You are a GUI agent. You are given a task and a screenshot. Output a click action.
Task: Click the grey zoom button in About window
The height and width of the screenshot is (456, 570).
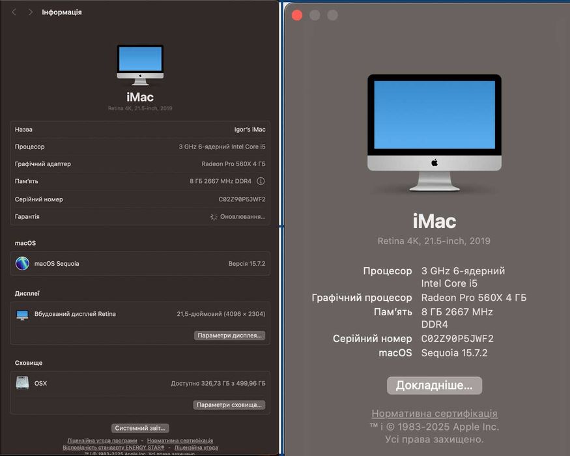333,15
